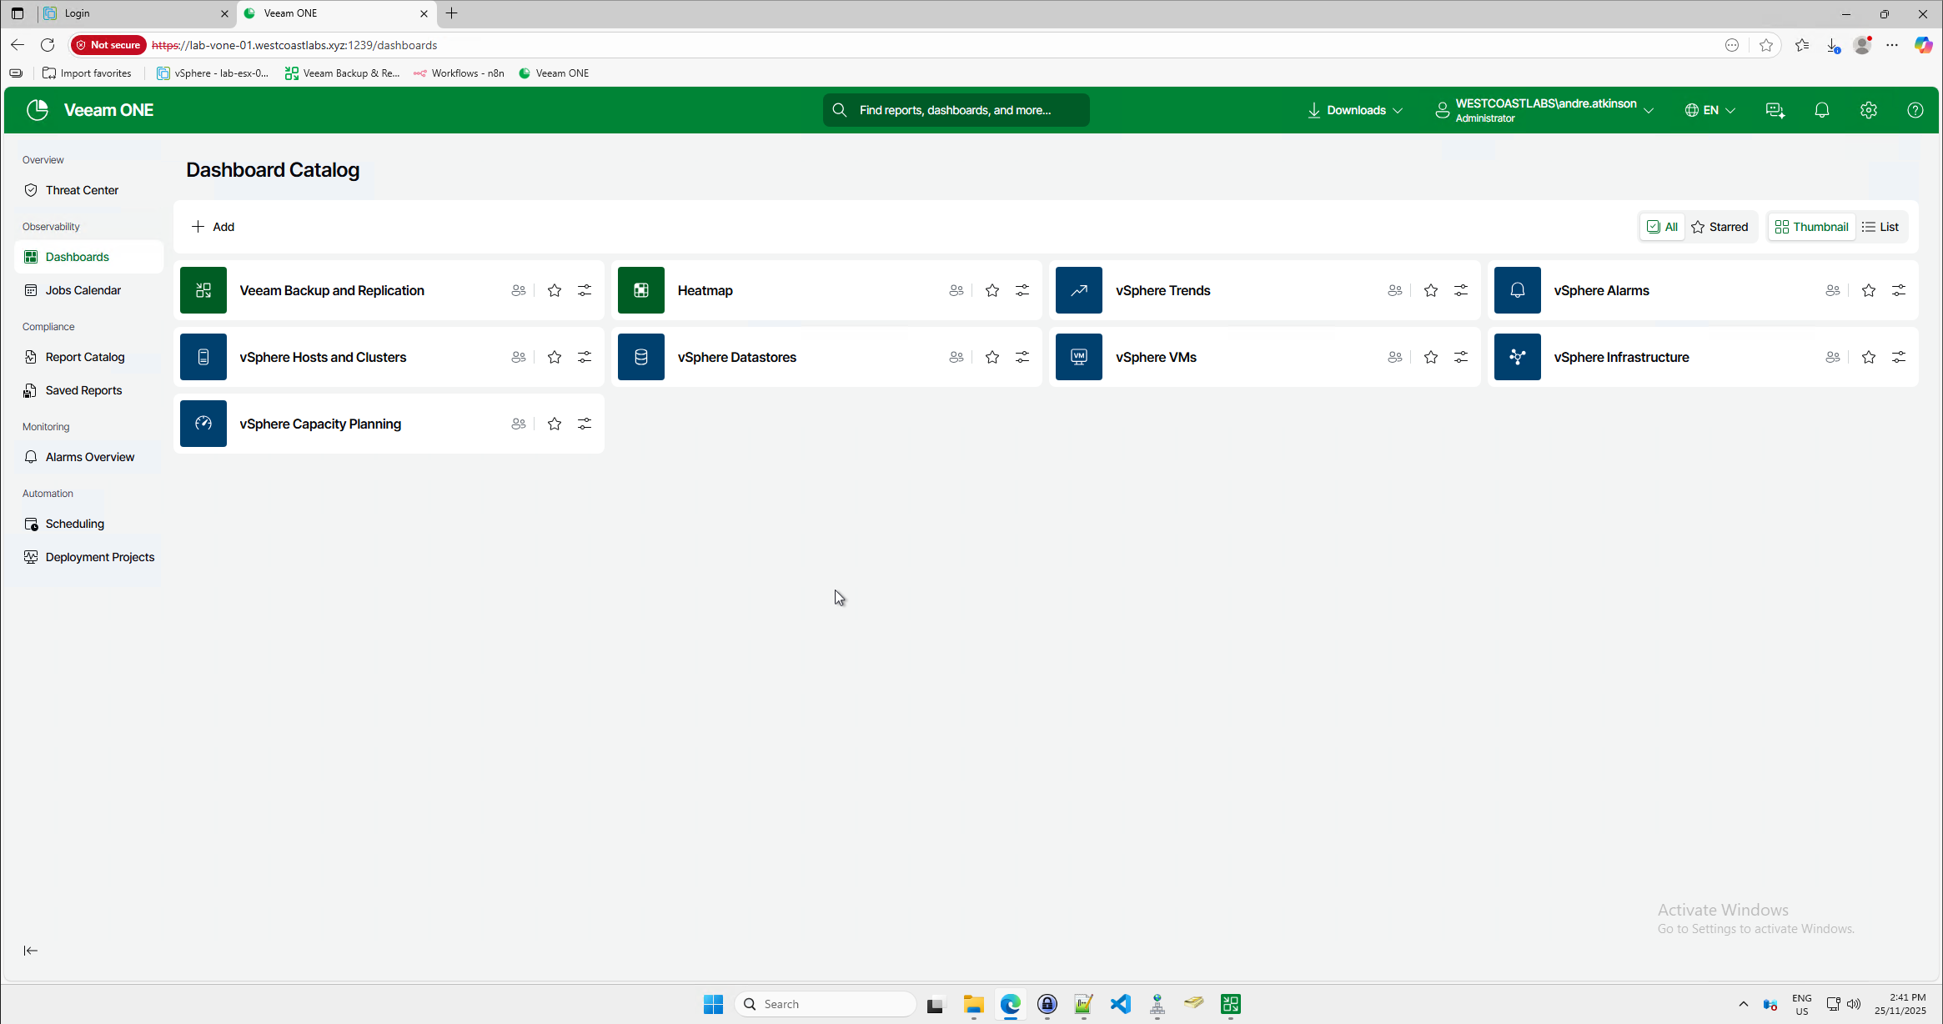Open settings sliders for Heatmap dashboard
Image resolution: width=1943 pixels, height=1024 pixels.
click(1022, 290)
